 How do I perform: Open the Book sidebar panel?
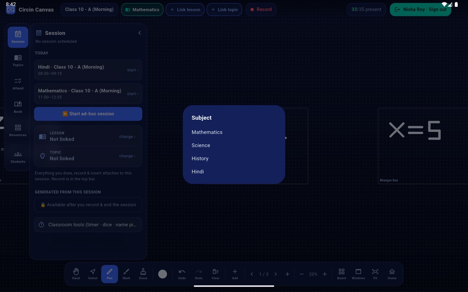(18, 107)
